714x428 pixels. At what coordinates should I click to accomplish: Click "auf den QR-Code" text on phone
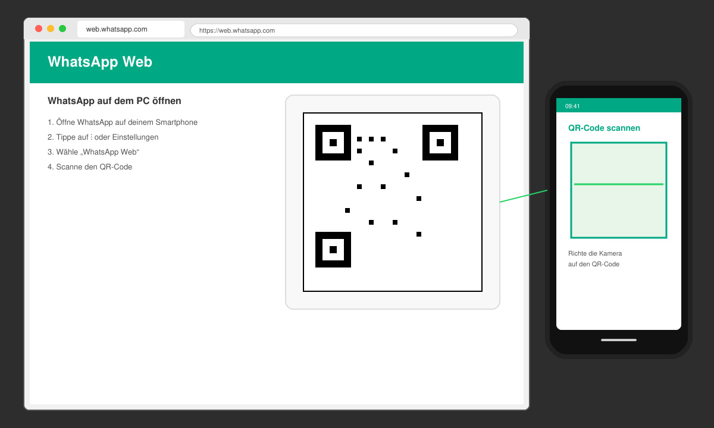[594, 264]
